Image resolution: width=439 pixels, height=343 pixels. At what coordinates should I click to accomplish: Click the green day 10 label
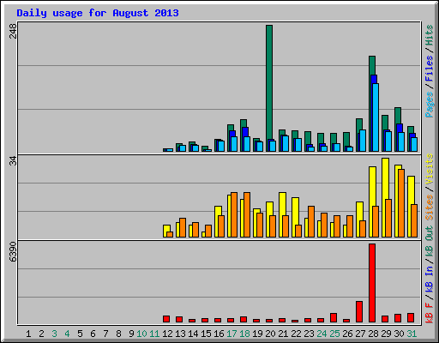141,334
